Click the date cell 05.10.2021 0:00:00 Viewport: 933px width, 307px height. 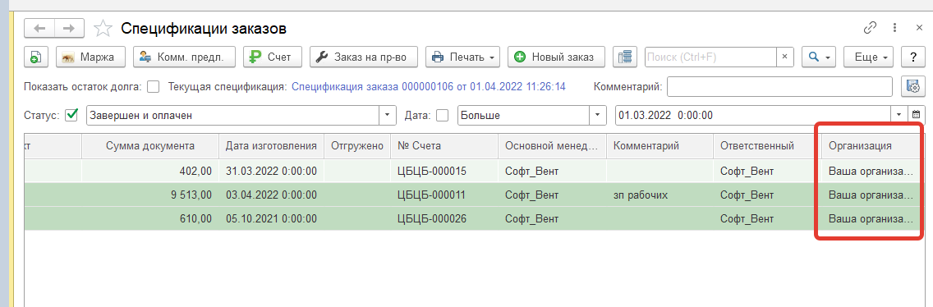[x=271, y=218]
